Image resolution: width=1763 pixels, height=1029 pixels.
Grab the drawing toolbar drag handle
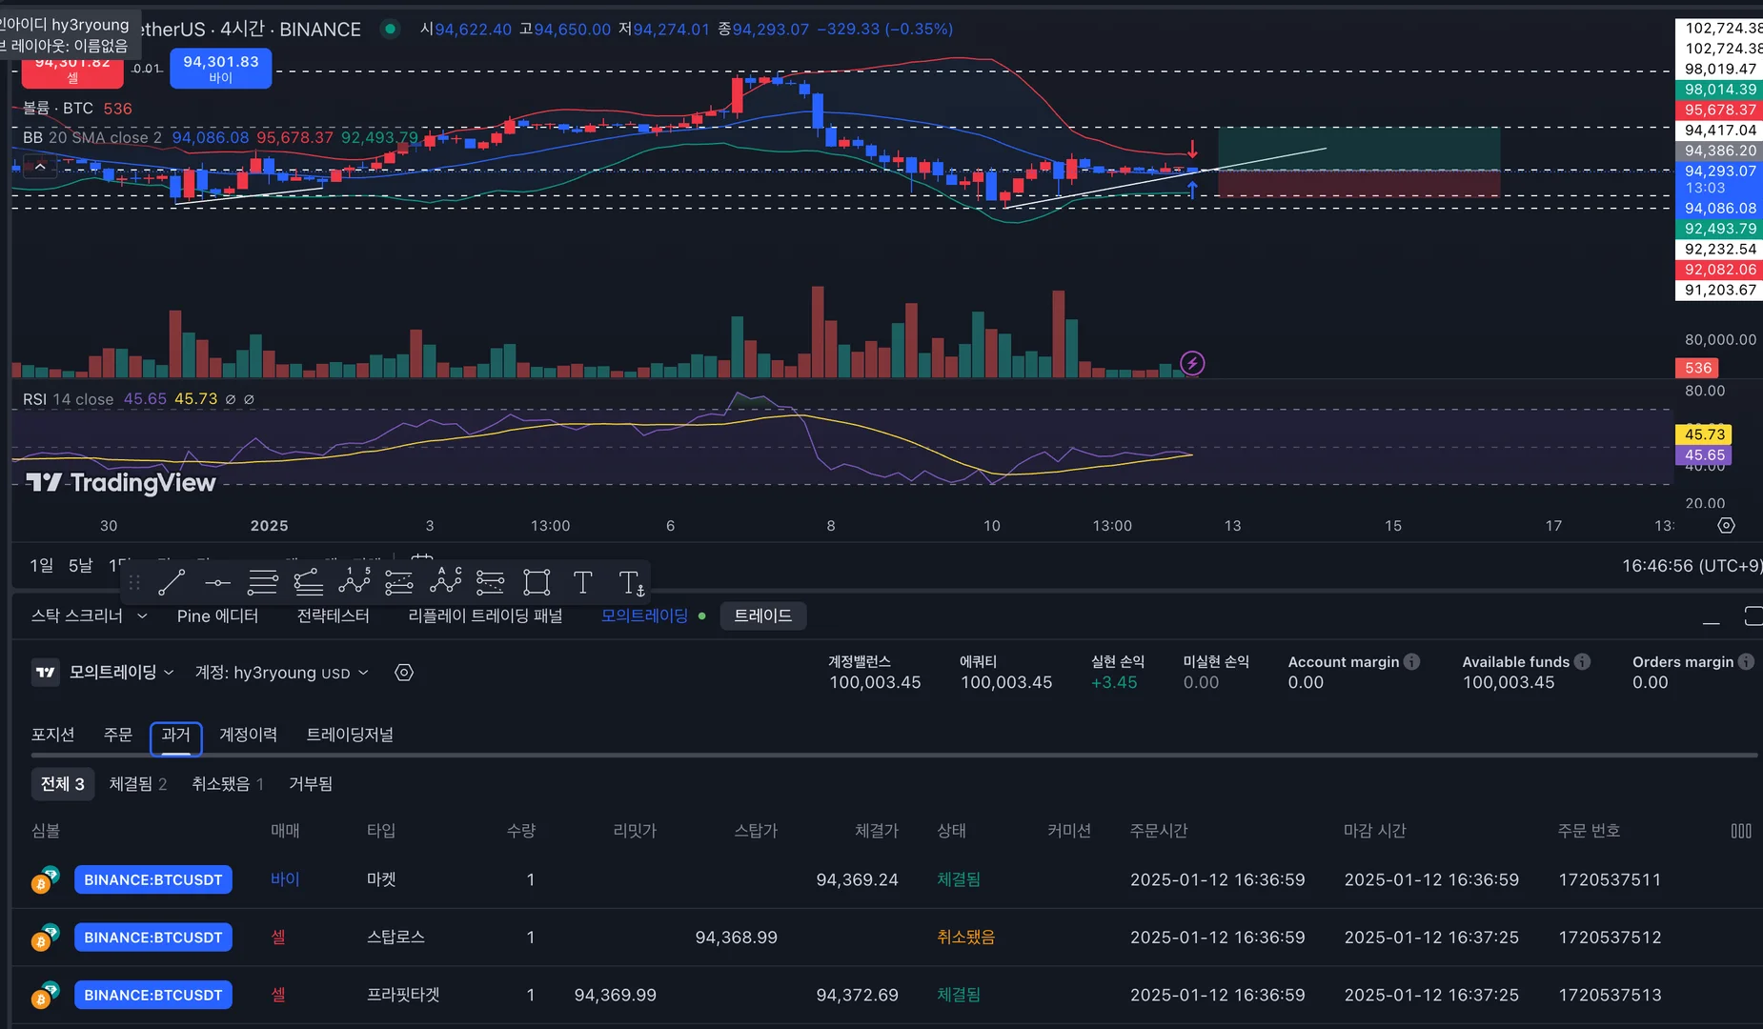click(x=134, y=582)
